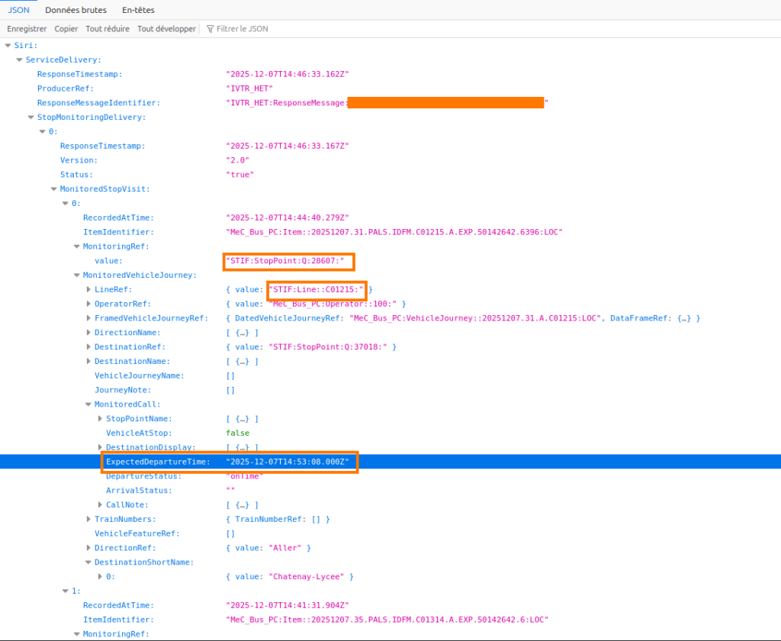Collapse the Siri root node

click(8, 45)
